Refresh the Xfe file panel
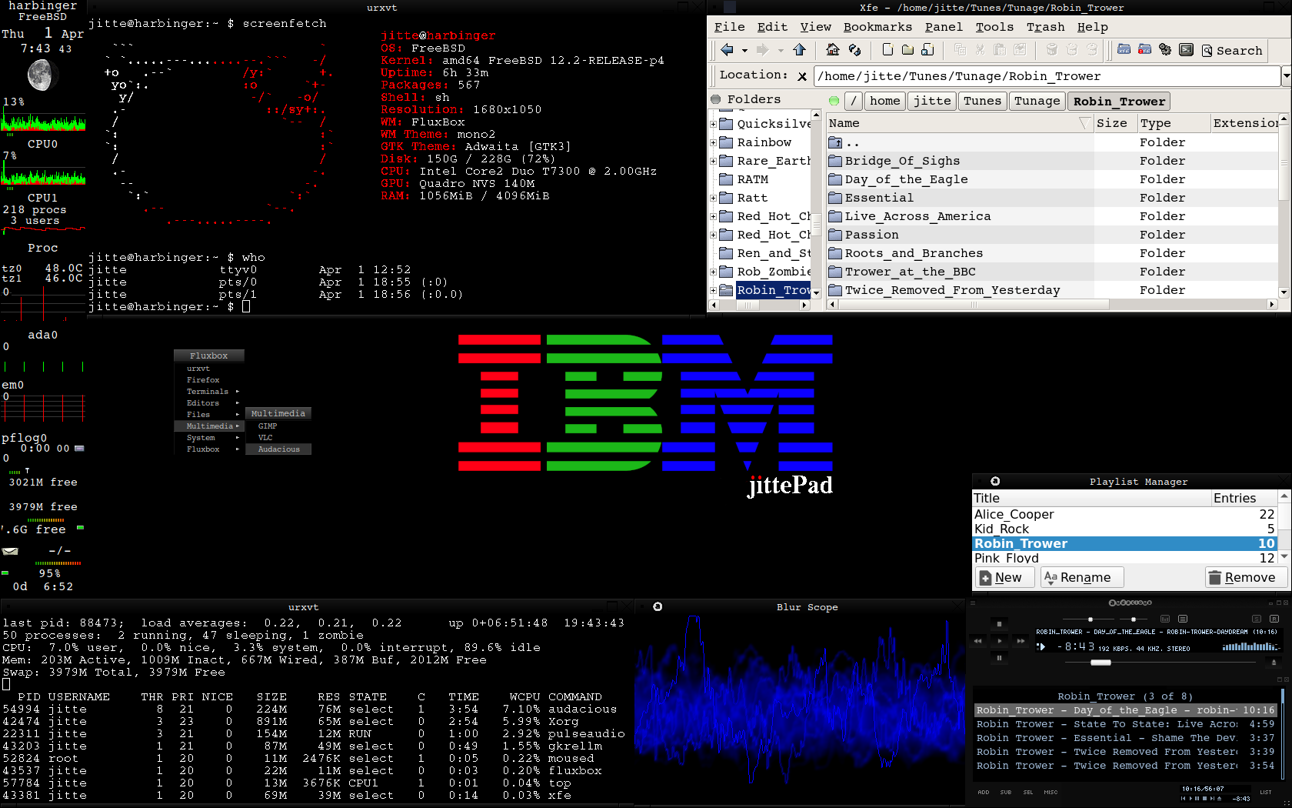1292x808 pixels. [854, 50]
